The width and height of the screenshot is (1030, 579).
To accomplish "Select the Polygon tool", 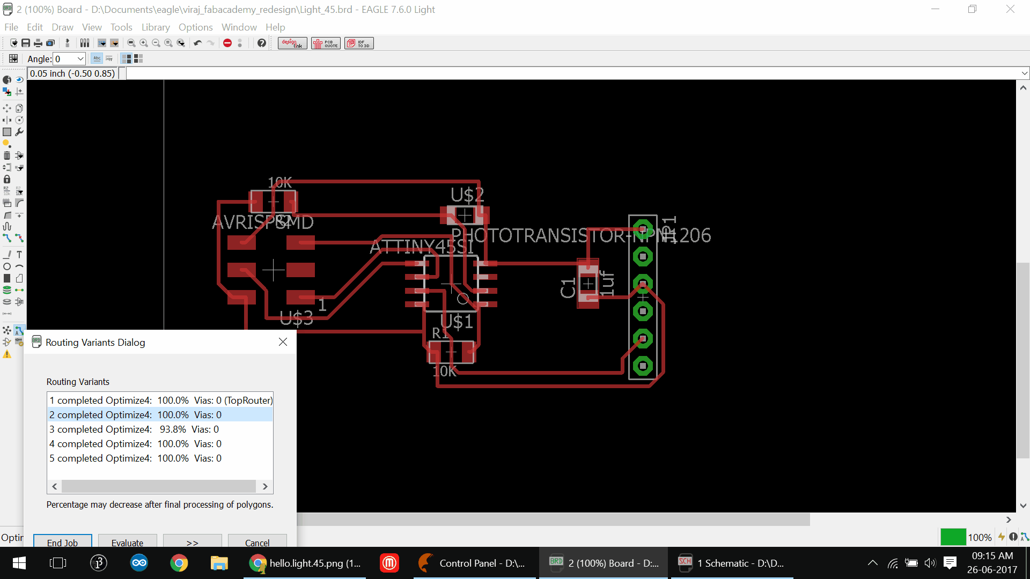I will click(19, 278).
